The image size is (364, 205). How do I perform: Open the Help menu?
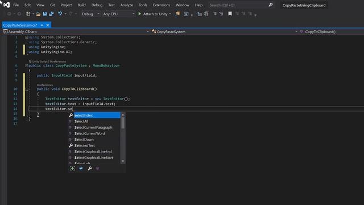point(198,5)
